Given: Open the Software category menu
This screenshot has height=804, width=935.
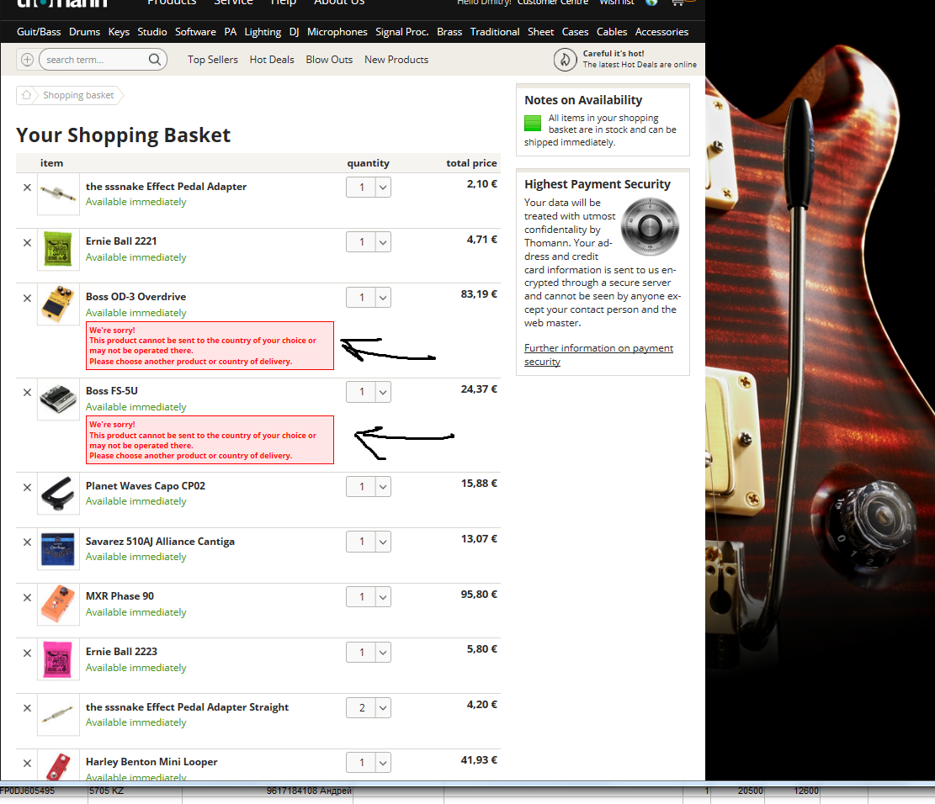Looking at the screenshot, I should [195, 32].
